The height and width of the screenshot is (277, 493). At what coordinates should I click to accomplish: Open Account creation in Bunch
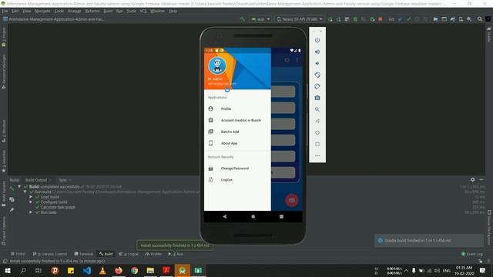pos(237,120)
